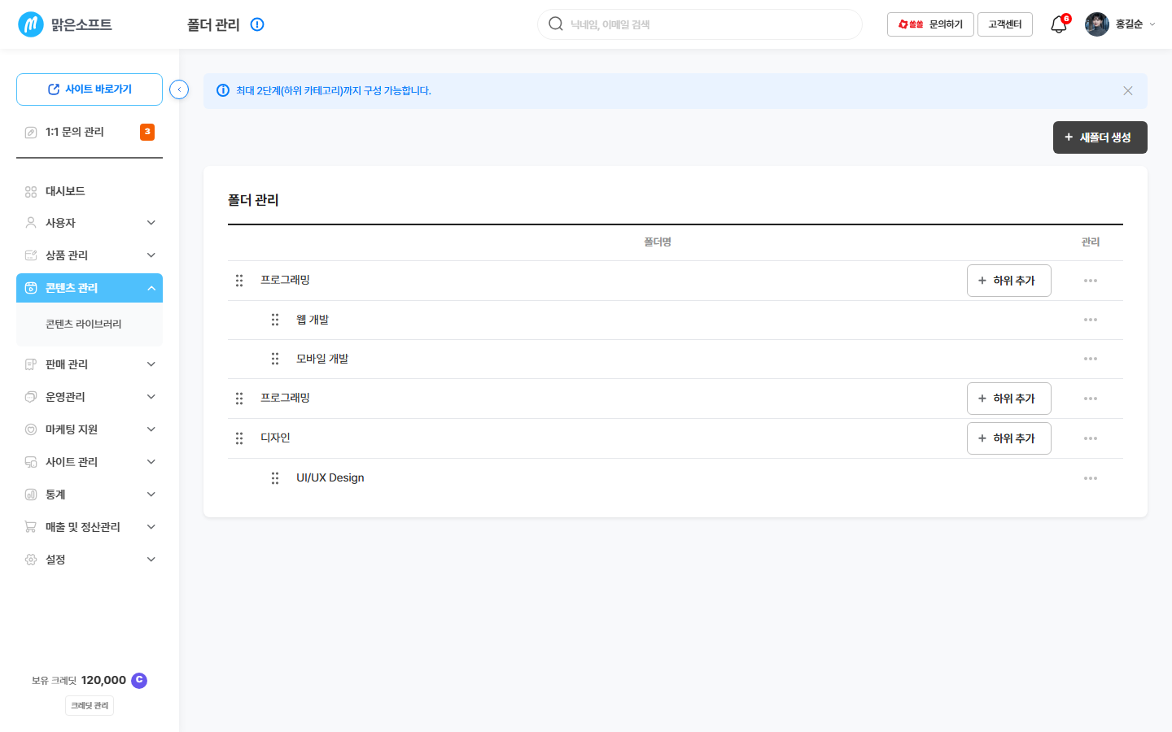The width and height of the screenshot is (1172, 732).
Task: Click the drag handle for 모바일 개발
Action: tap(275, 359)
